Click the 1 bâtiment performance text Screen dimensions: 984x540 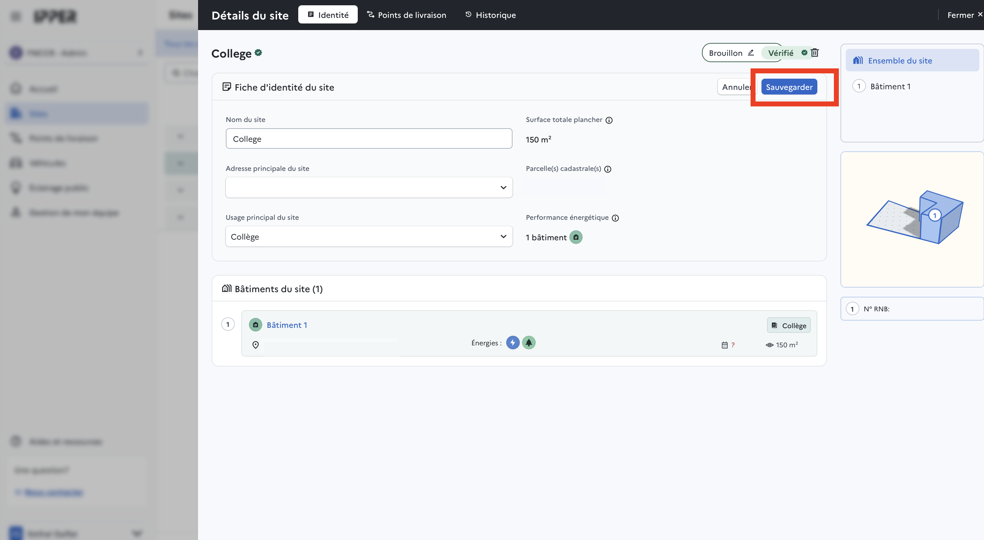pos(546,238)
